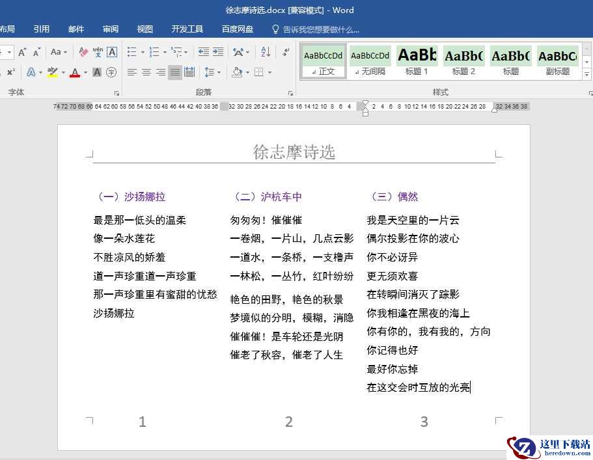Image resolution: width=593 pixels, height=460 pixels.
Task: Open the phonetic guide (wén) tool
Action: pos(98,52)
